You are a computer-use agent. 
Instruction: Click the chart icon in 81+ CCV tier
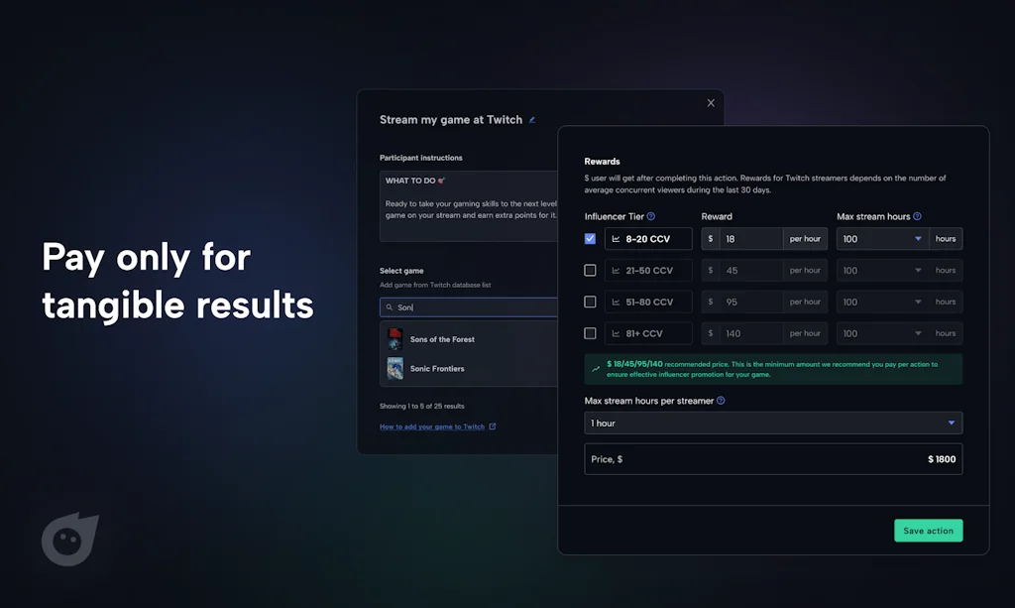[616, 333]
